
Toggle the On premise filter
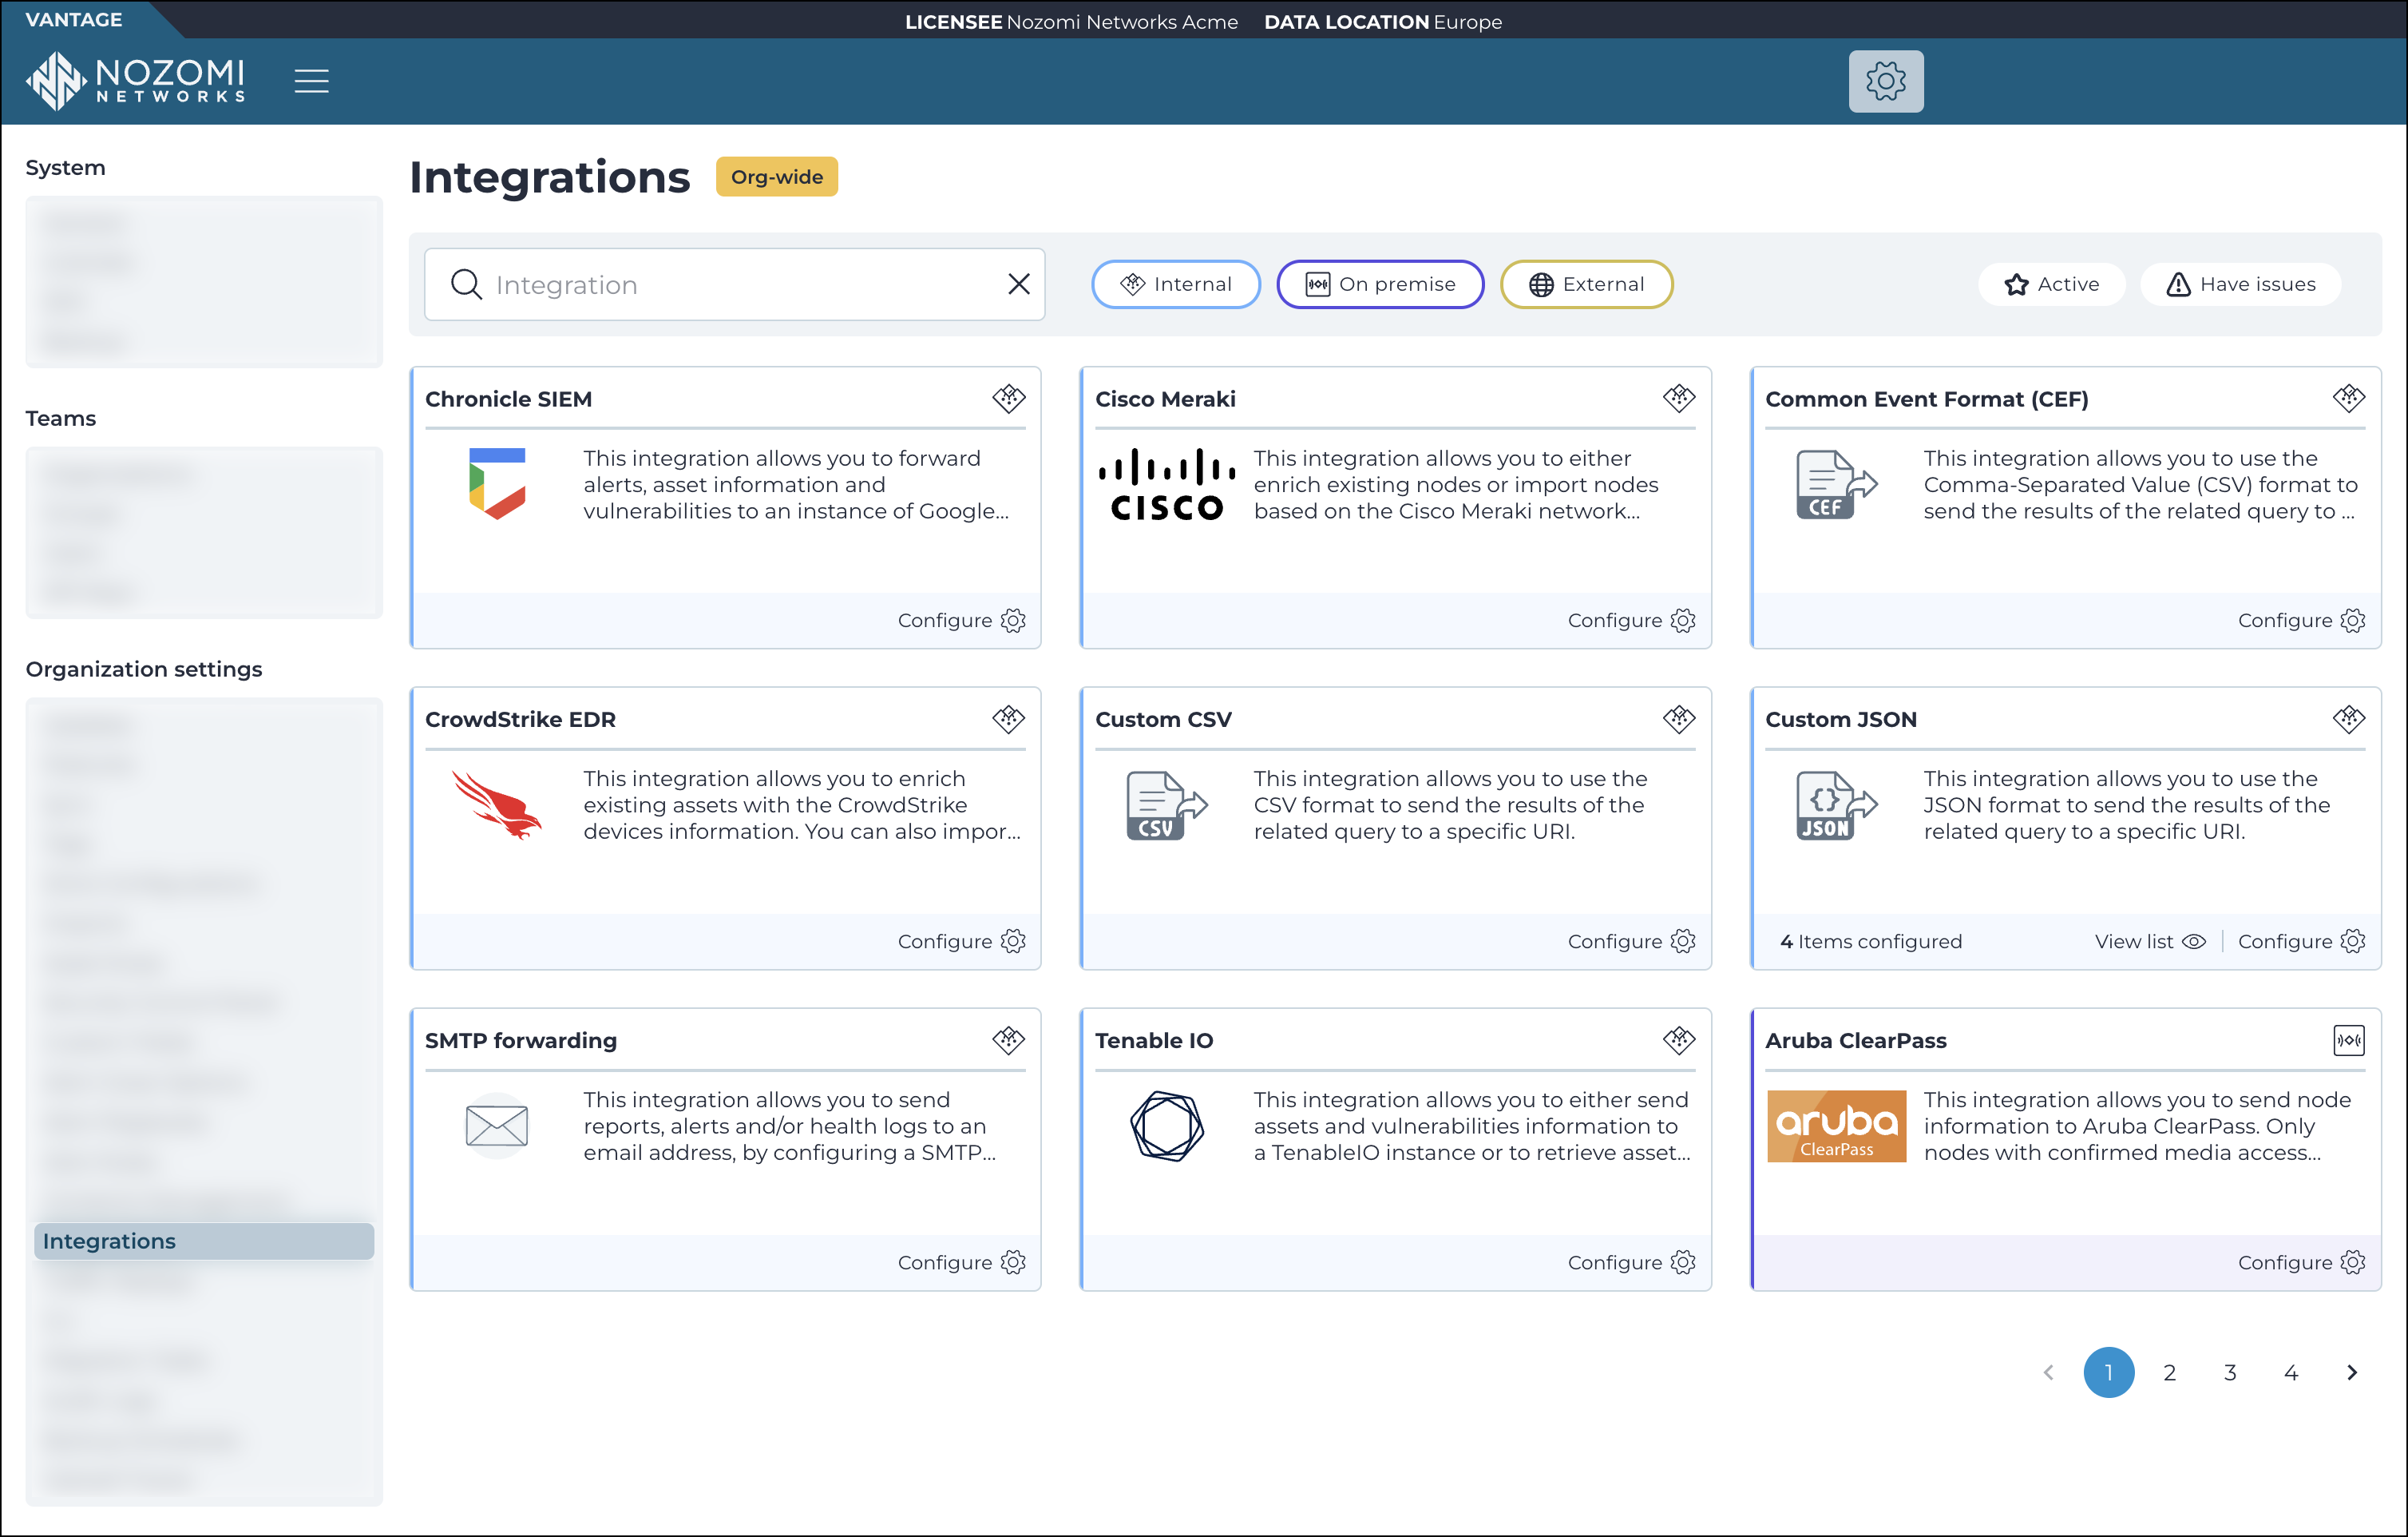[1380, 284]
